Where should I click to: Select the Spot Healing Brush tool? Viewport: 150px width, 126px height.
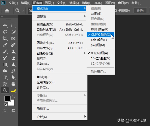pos(13,45)
